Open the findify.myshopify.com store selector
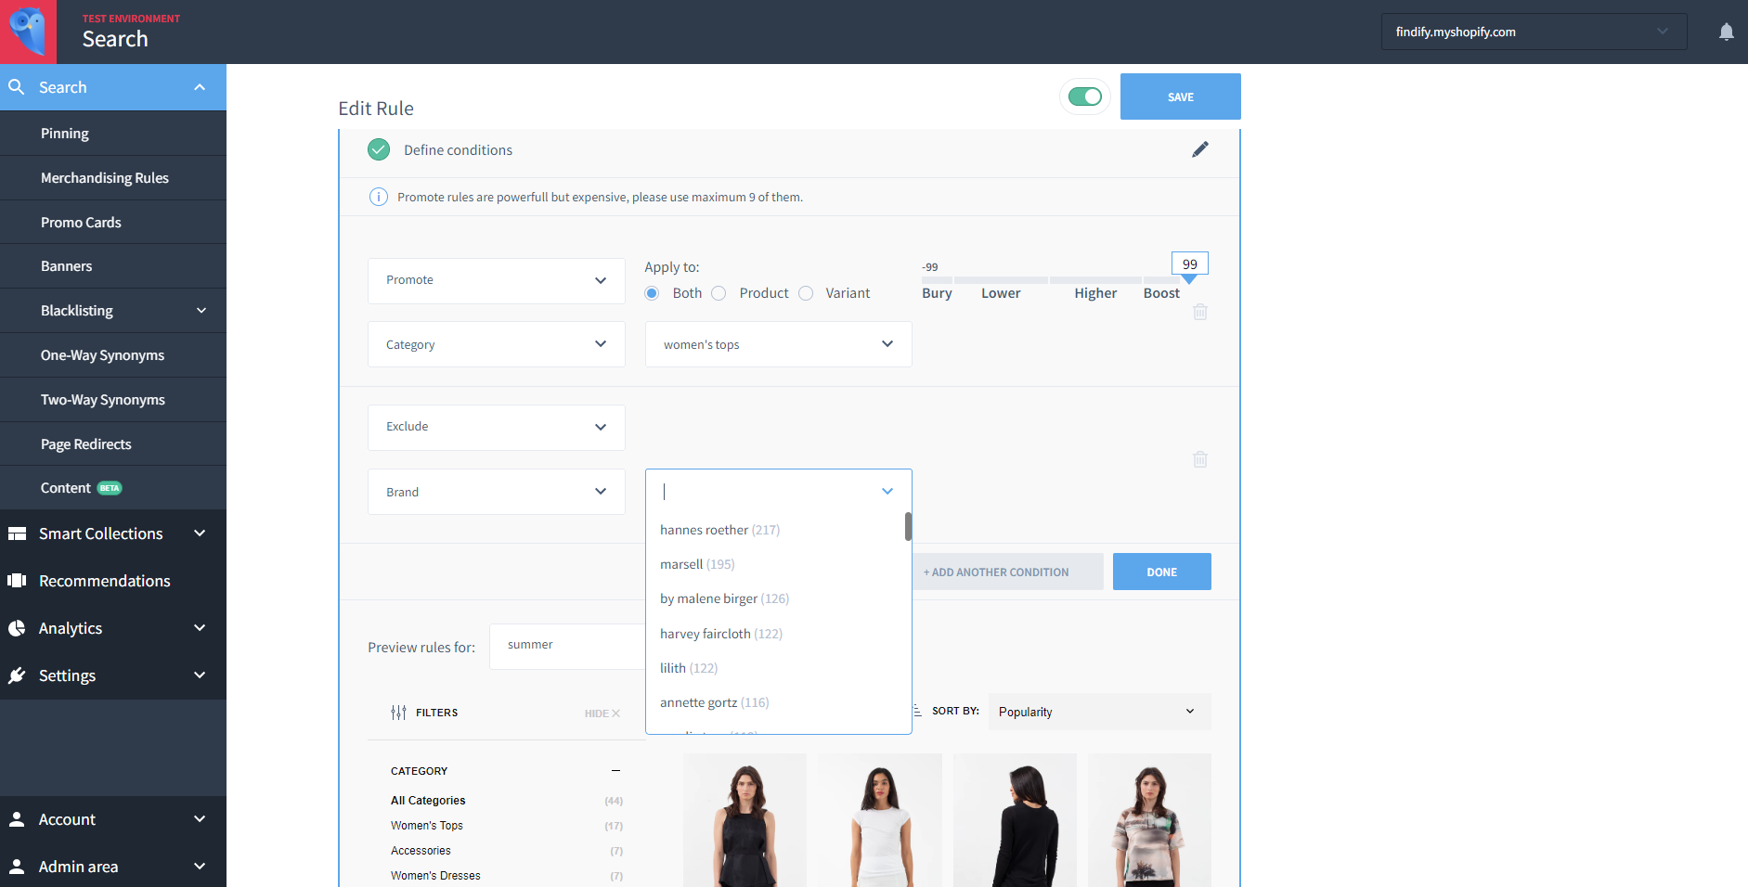The height and width of the screenshot is (887, 1748). click(1534, 32)
